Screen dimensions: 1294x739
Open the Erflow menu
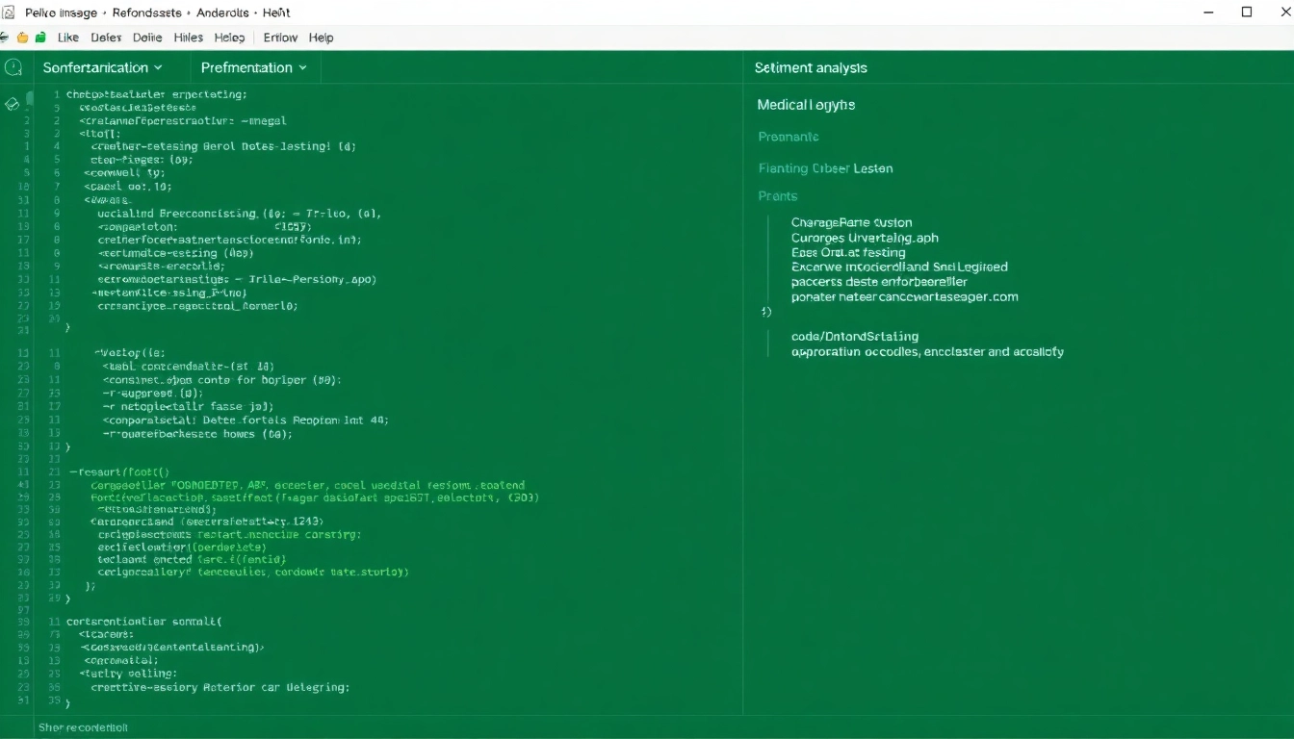[279, 38]
